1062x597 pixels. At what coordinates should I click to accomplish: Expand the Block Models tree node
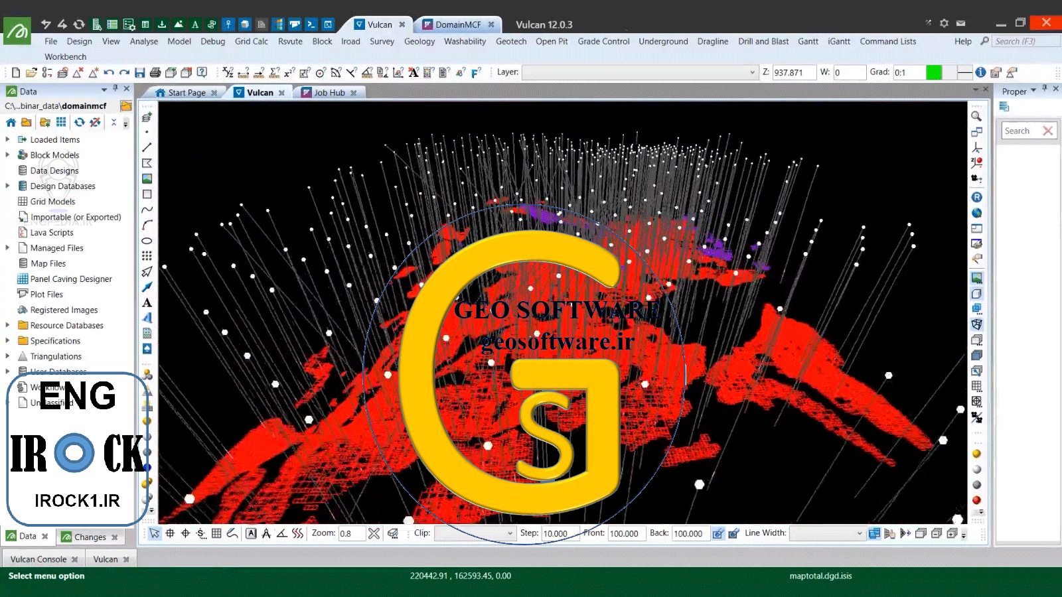[7, 155]
